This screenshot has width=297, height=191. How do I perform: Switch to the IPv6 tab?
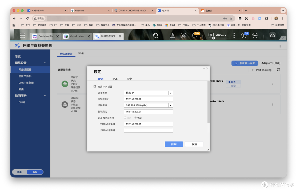point(115,79)
